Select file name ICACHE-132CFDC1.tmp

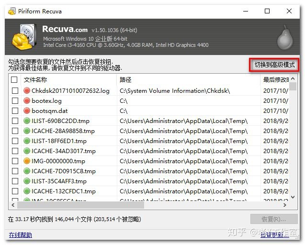coord(63,191)
